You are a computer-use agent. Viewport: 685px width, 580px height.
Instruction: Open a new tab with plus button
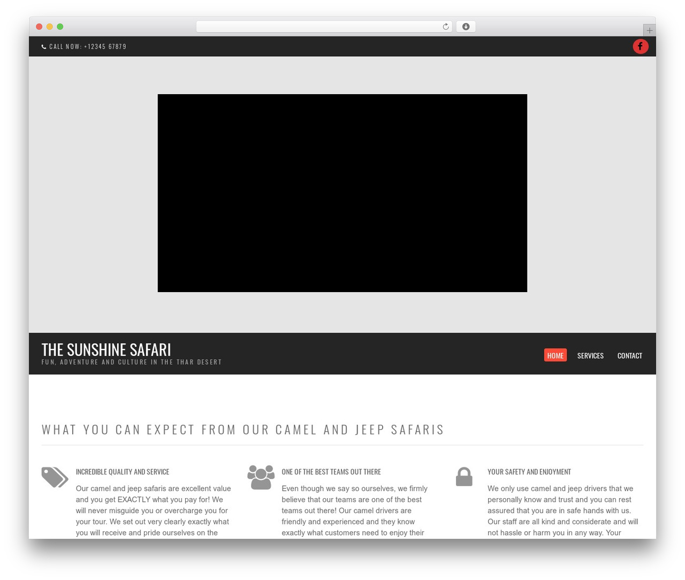(649, 30)
